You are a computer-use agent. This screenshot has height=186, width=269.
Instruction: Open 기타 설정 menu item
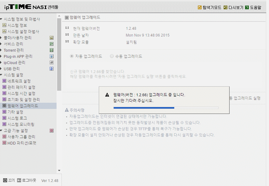(x=15, y=112)
